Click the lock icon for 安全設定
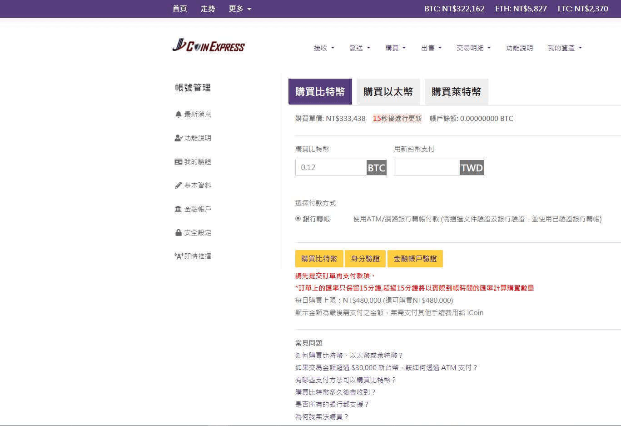 coord(179,233)
